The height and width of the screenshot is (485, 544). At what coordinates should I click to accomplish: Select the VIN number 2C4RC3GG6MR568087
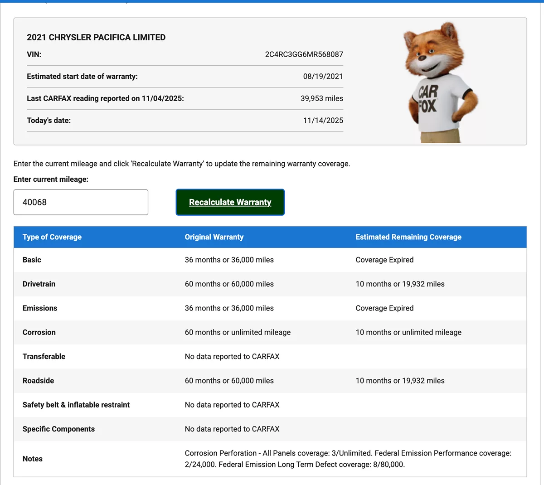point(304,54)
